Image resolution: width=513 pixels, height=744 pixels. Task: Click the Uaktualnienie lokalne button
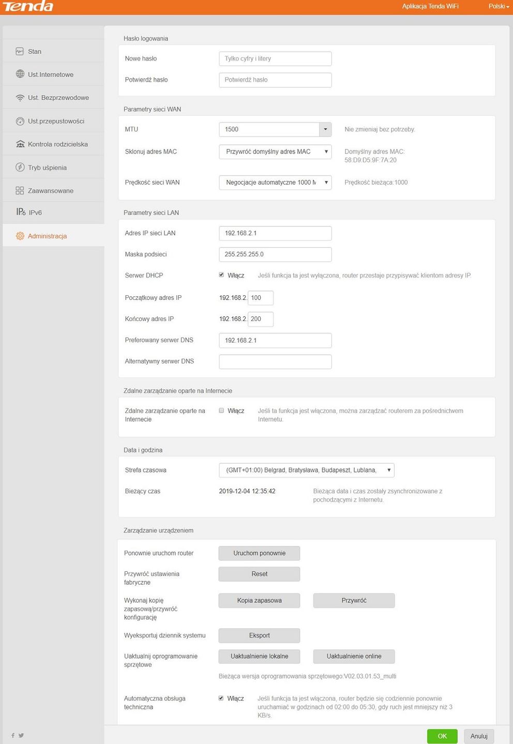tap(259, 656)
